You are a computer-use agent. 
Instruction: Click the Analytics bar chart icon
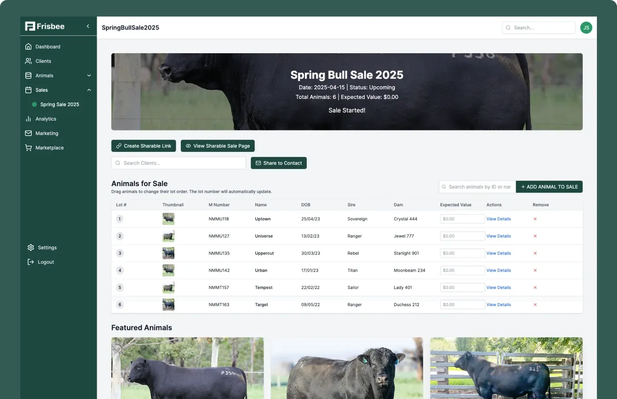(x=29, y=119)
